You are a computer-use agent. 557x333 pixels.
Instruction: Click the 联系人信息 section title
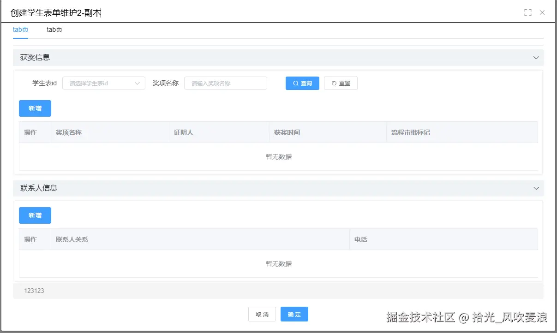click(x=39, y=188)
